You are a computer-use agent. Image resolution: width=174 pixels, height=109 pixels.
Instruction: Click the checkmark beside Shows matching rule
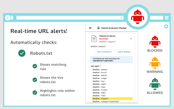coord(35,66)
